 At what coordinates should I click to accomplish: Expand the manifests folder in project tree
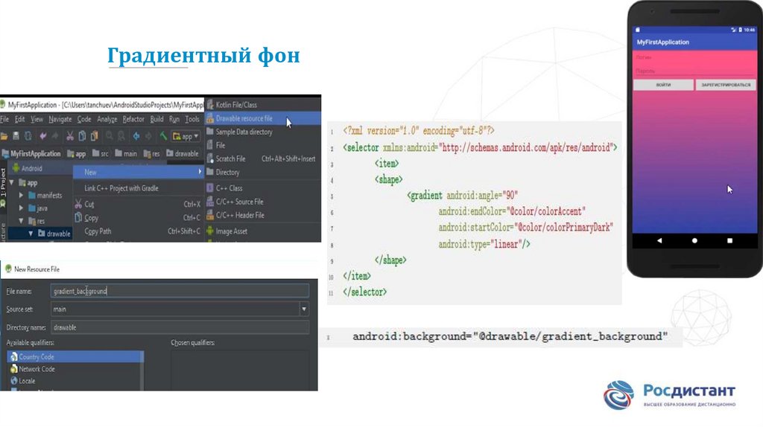pos(22,195)
